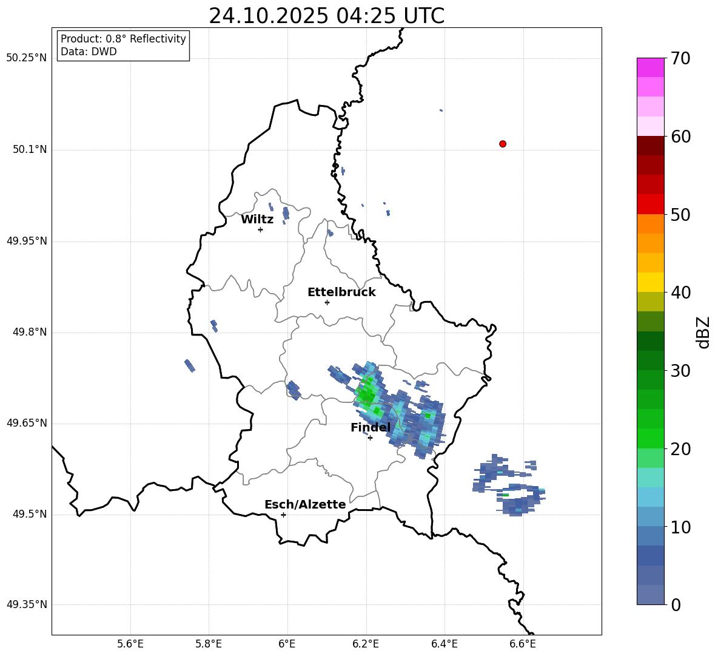This screenshot has height=656, width=718.
Task: Click the colorbar tick label 30
Action: tap(681, 371)
